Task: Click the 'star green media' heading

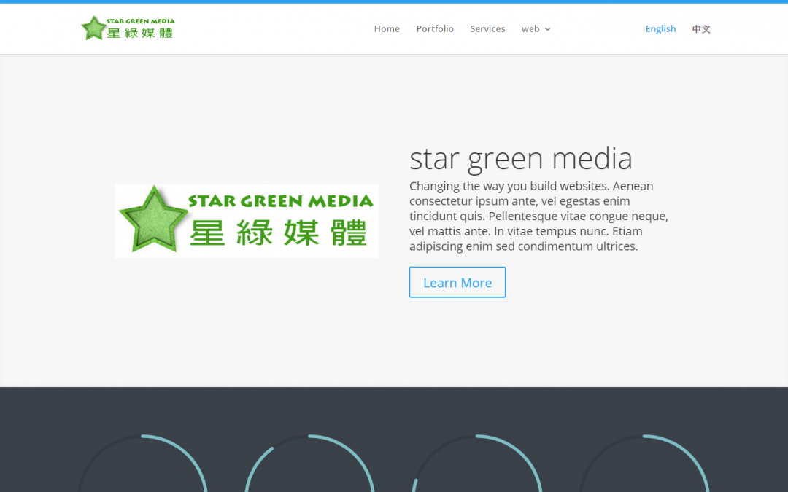Action: (x=521, y=158)
